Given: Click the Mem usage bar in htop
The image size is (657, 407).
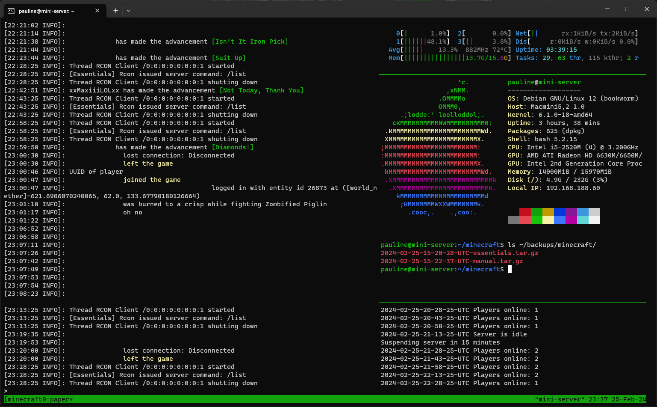Looking at the screenshot, I should click(x=450, y=58).
